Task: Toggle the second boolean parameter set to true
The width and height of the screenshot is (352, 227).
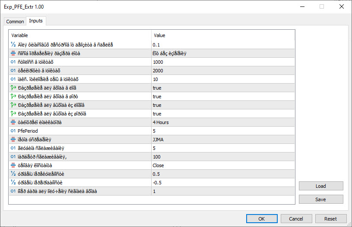Action: (x=157, y=96)
